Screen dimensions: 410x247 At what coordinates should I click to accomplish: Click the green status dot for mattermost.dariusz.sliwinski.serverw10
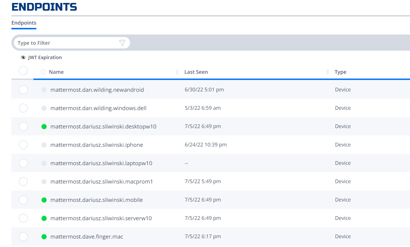44,218
